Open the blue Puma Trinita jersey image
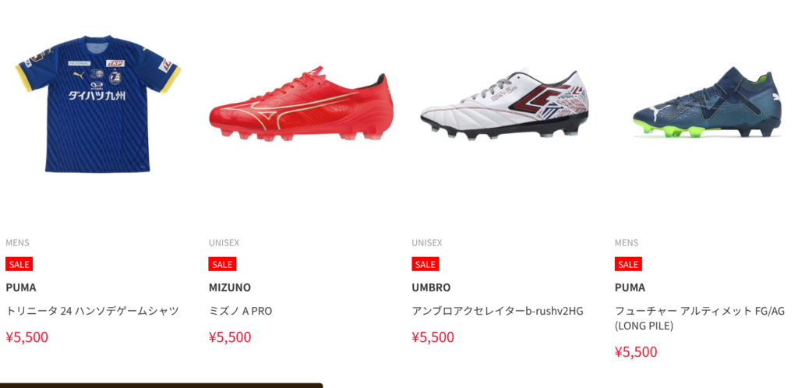The width and height of the screenshot is (798, 388). pyautogui.click(x=98, y=104)
